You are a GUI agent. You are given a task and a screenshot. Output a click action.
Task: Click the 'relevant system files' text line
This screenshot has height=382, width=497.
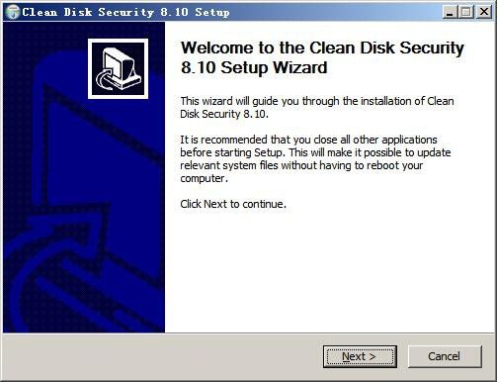tap(301, 165)
